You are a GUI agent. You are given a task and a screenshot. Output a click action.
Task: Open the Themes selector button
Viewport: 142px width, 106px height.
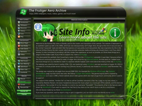pyautogui.click(x=24, y=94)
